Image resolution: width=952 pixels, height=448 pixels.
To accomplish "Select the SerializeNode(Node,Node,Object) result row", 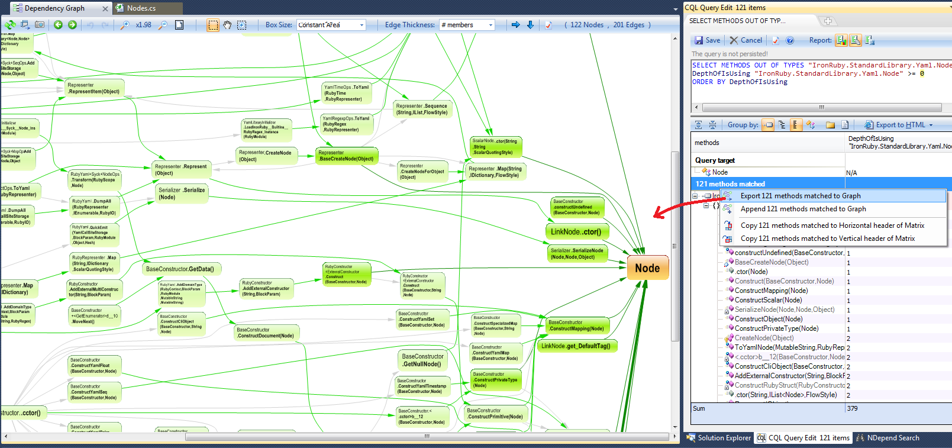I will point(821,310).
